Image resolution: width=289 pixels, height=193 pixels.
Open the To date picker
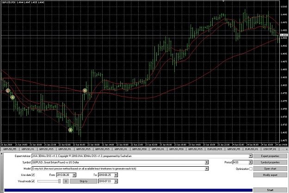click(x=116, y=175)
